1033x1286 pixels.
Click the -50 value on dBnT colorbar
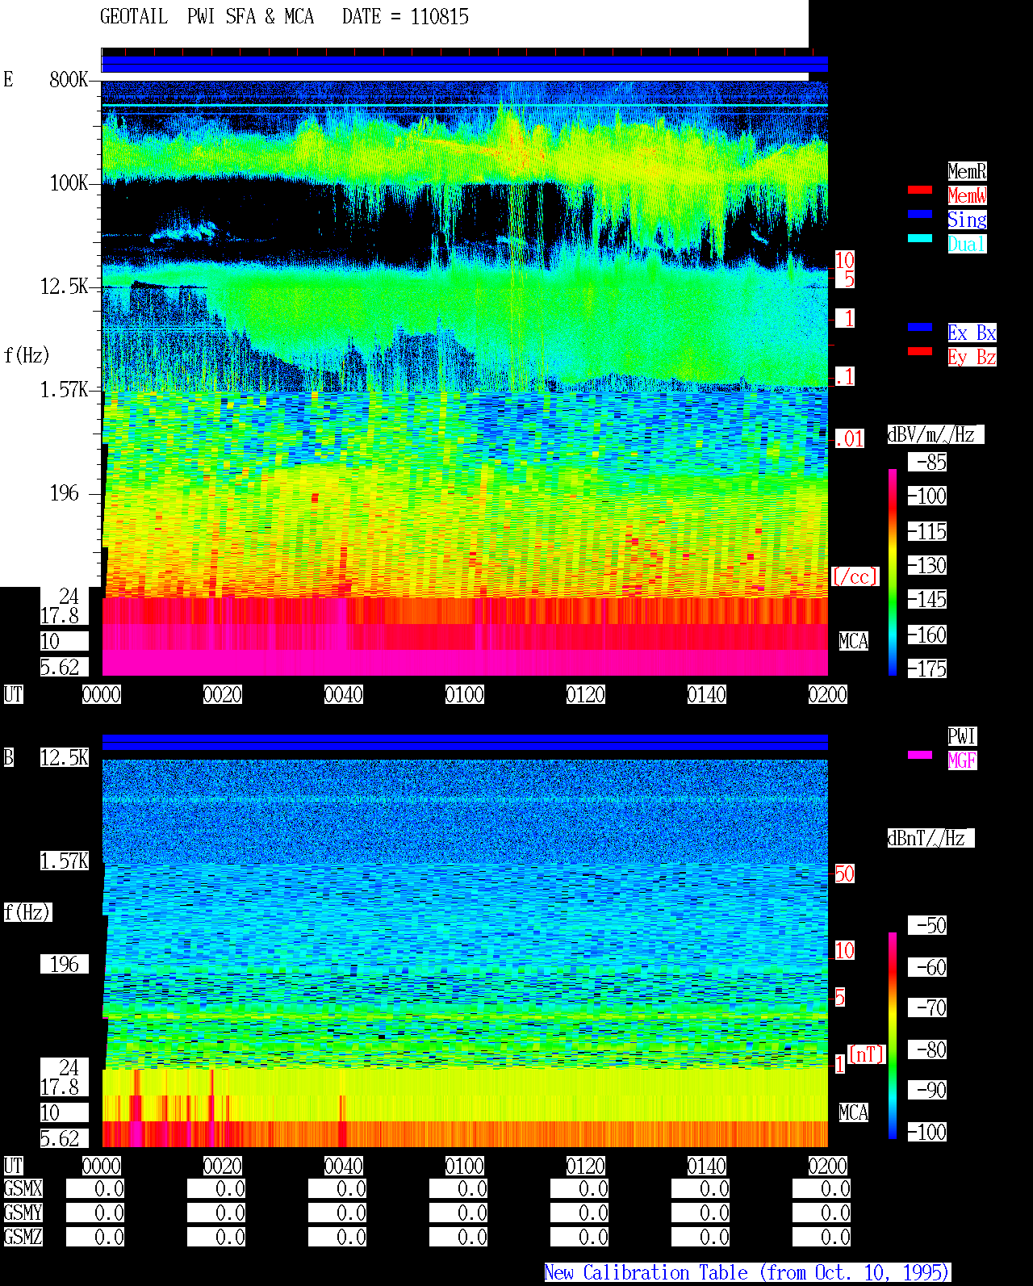tap(927, 925)
